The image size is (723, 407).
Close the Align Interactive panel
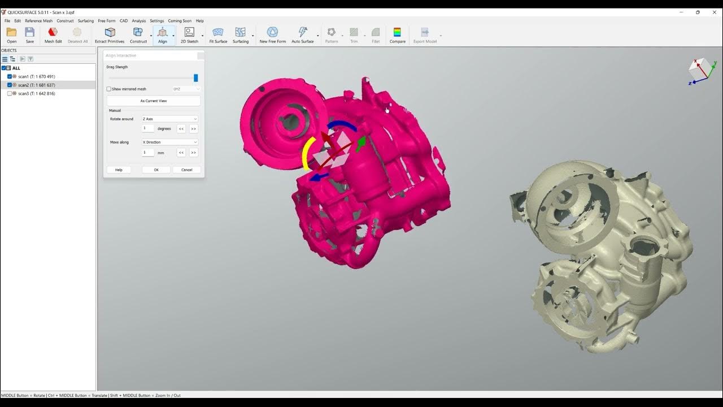click(x=201, y=55)
